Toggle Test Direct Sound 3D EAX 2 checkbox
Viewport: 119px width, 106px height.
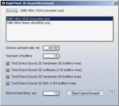point(8,83)
